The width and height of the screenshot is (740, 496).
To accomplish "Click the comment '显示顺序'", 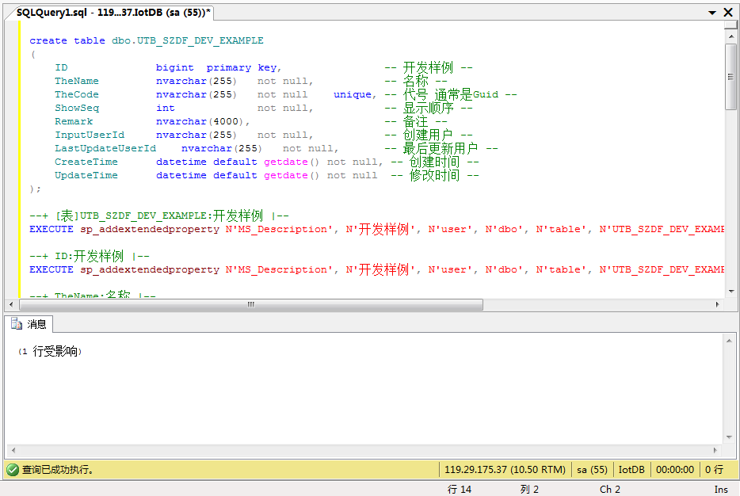I will coord(428,108).
